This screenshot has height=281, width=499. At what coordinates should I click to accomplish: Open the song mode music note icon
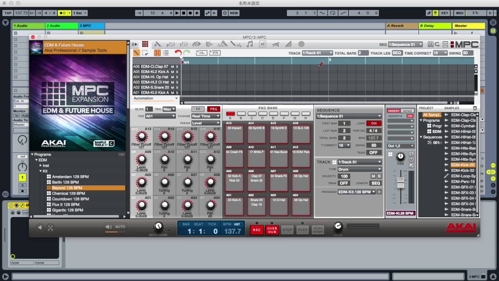coord(250,44)
